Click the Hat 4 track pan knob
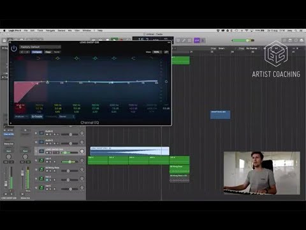306x230 pixels. click(82, 160)
